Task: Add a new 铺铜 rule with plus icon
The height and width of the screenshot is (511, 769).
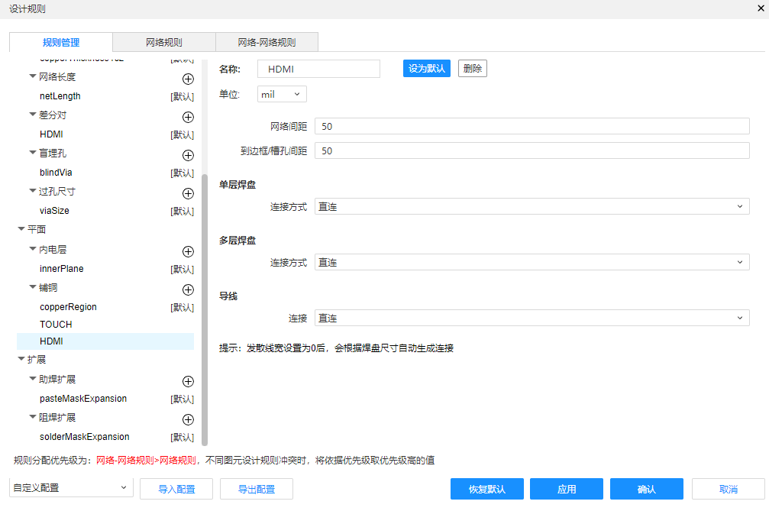Action: point(188,289)
